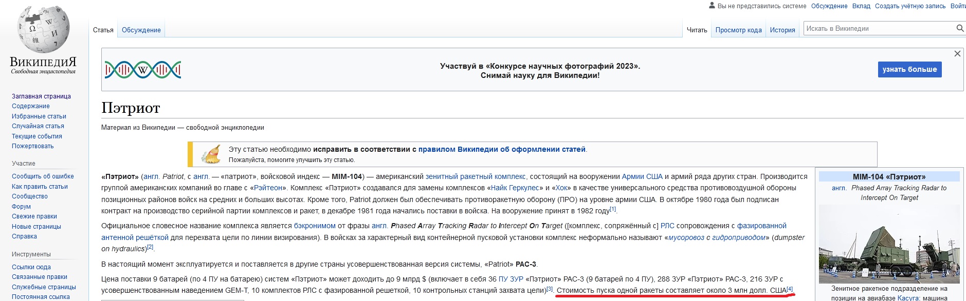Open «Ссылки сюда» tool link
This screenshot has height=301, width=966.
(x=31, y=267)
